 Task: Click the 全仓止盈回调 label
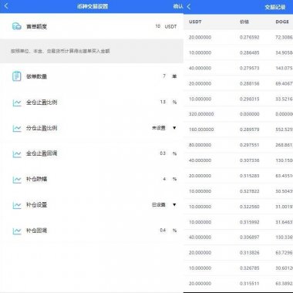pyautogui.click(x=42, y=153)
